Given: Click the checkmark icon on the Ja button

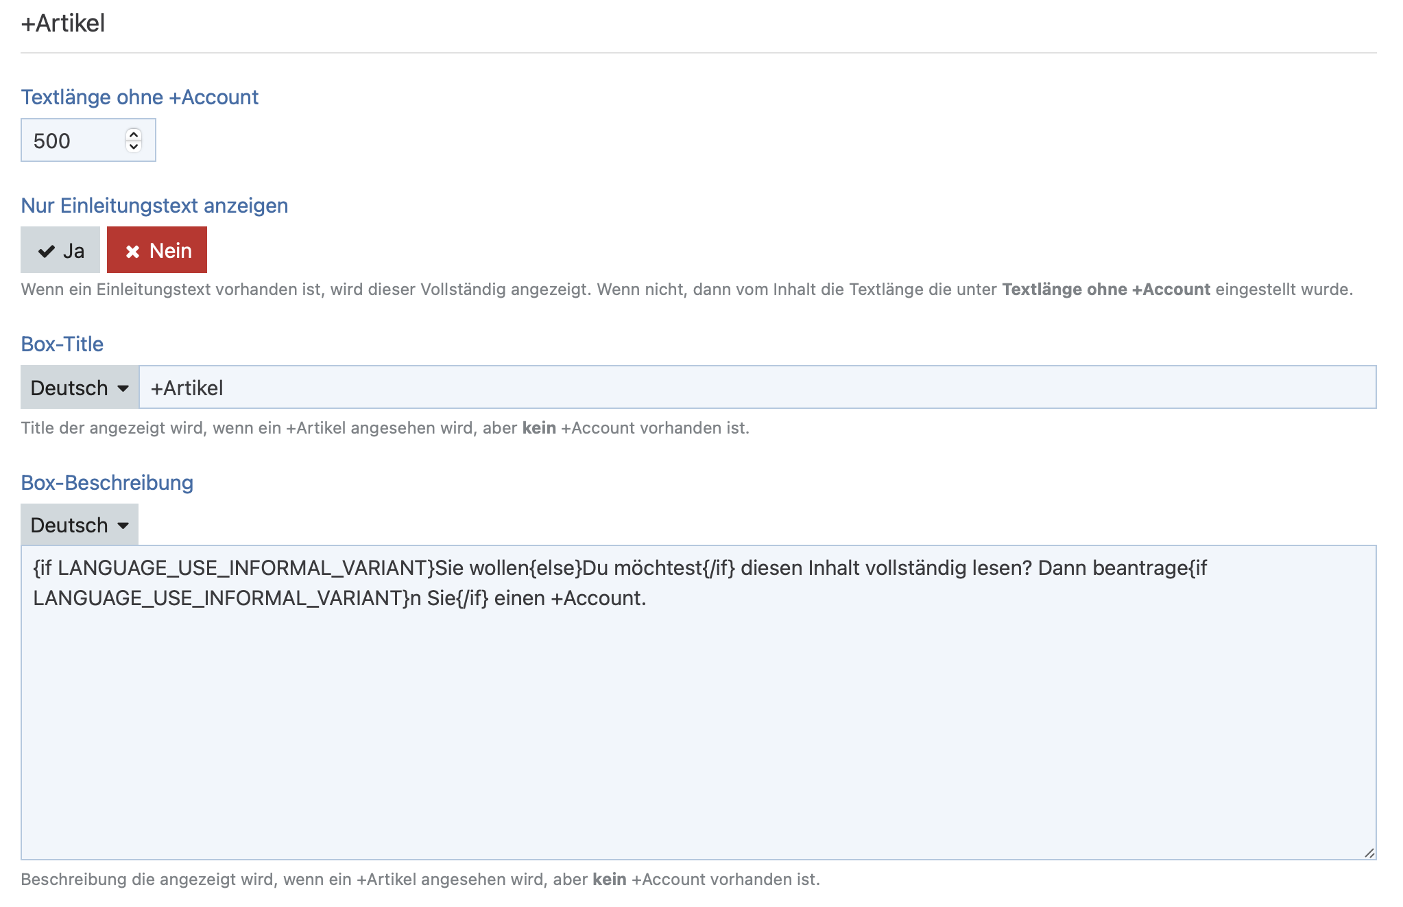Looking at the screenshot, I should click(x=47, y=251).
